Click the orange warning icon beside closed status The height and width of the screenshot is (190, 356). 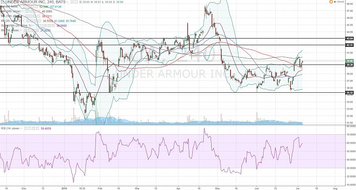[331, 2]
